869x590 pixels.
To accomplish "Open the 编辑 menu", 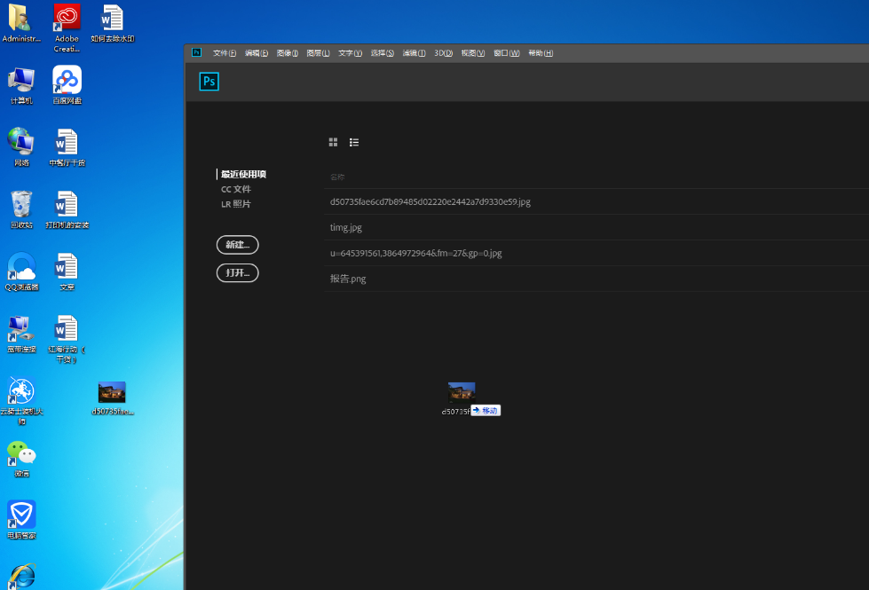I will coord(256,53).
